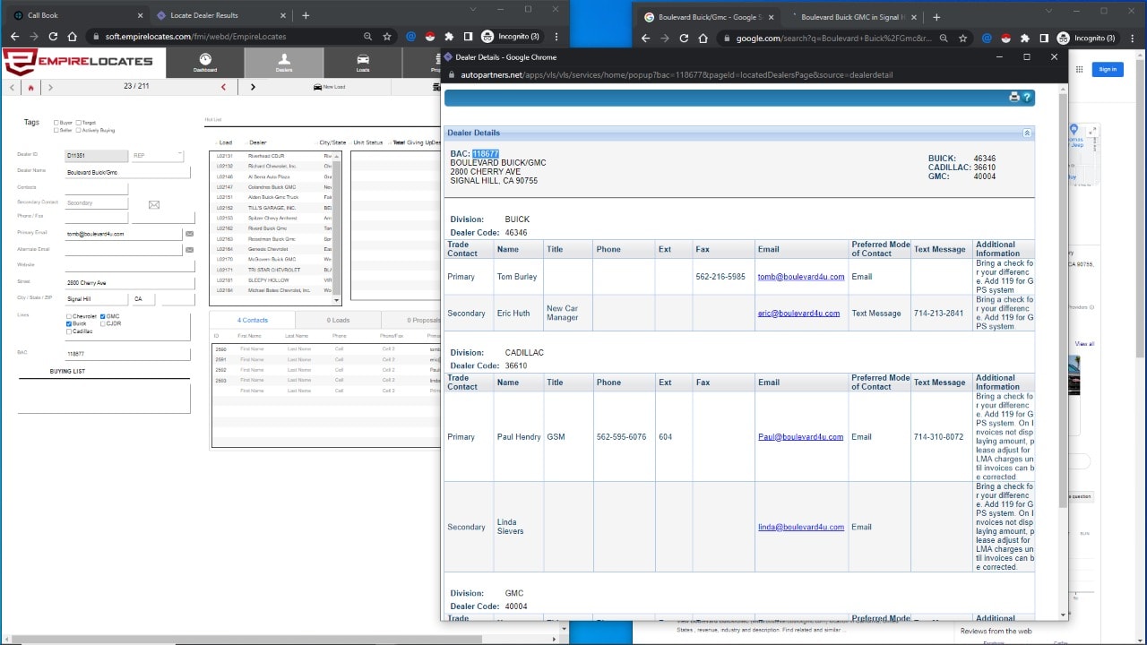Go to next dealer record with black arrow
1147x645 pixels.
(253, 87)
